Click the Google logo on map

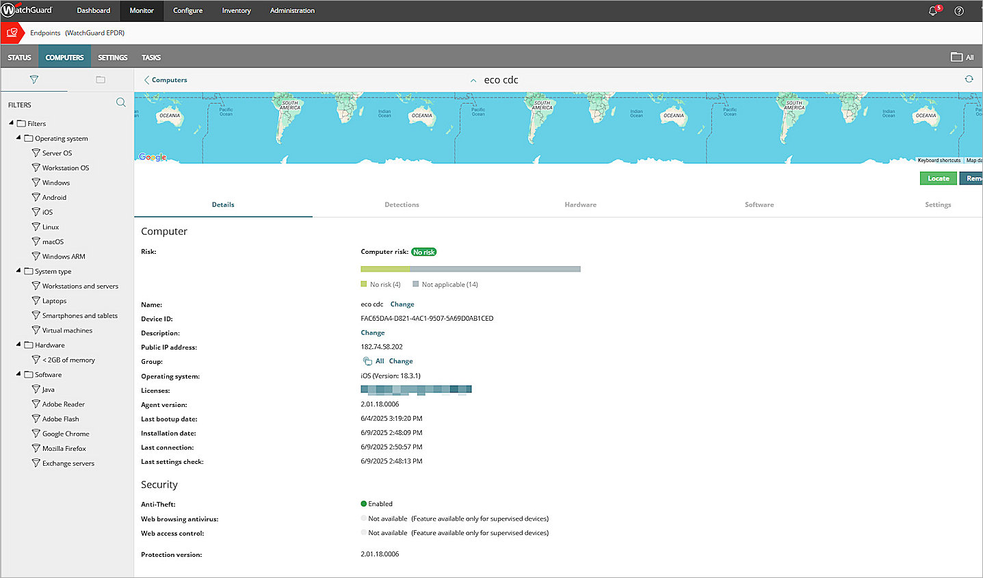click(152, 157)
